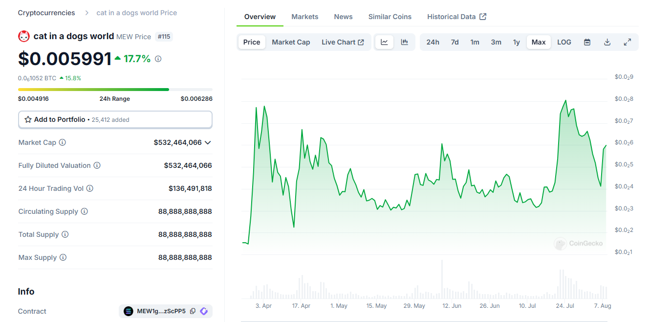Click info icon beside Market Cap

click(x=63, y=142)
